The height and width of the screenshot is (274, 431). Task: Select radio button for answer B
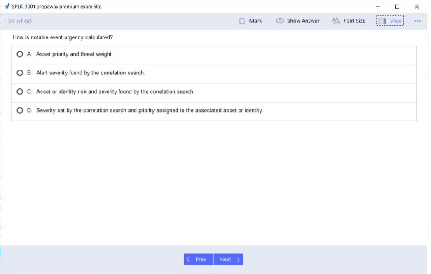(20, 73)
